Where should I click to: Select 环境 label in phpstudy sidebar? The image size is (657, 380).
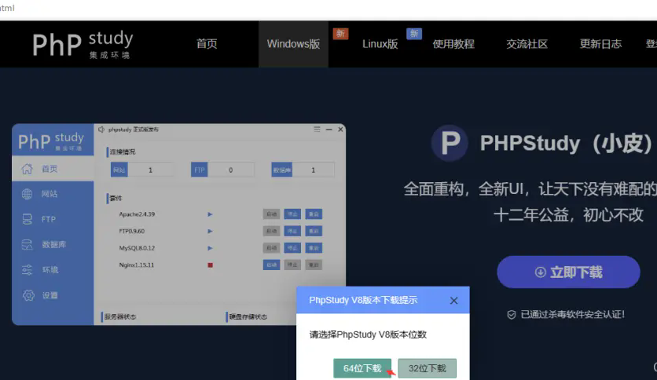tap(50, 270)
